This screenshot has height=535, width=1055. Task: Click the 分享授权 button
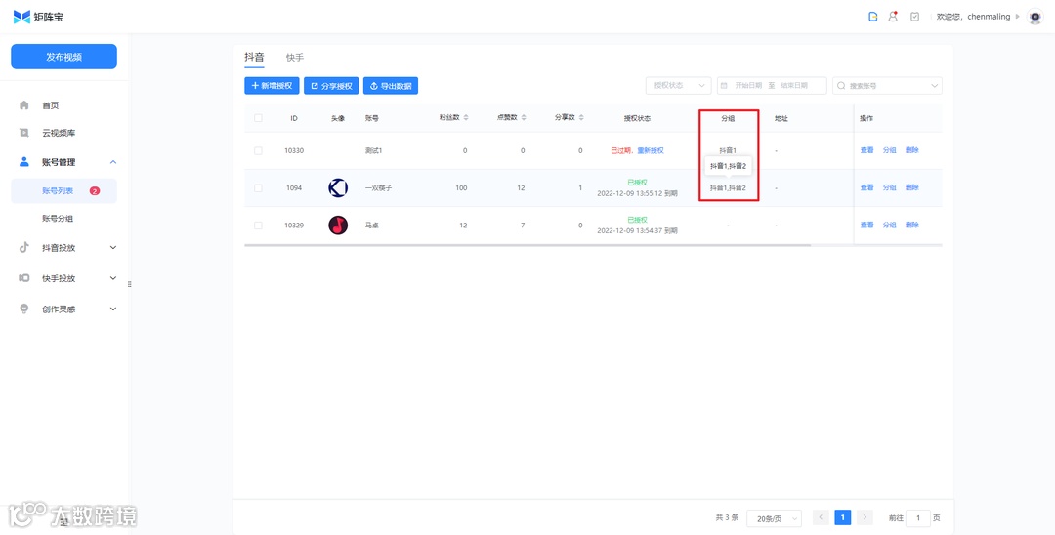pyautogui.click(x=331, y=85)
